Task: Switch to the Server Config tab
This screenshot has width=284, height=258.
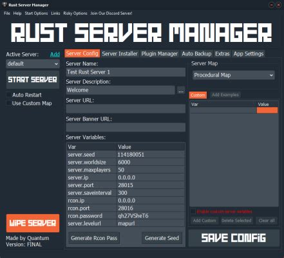Action: pos(82,54)
